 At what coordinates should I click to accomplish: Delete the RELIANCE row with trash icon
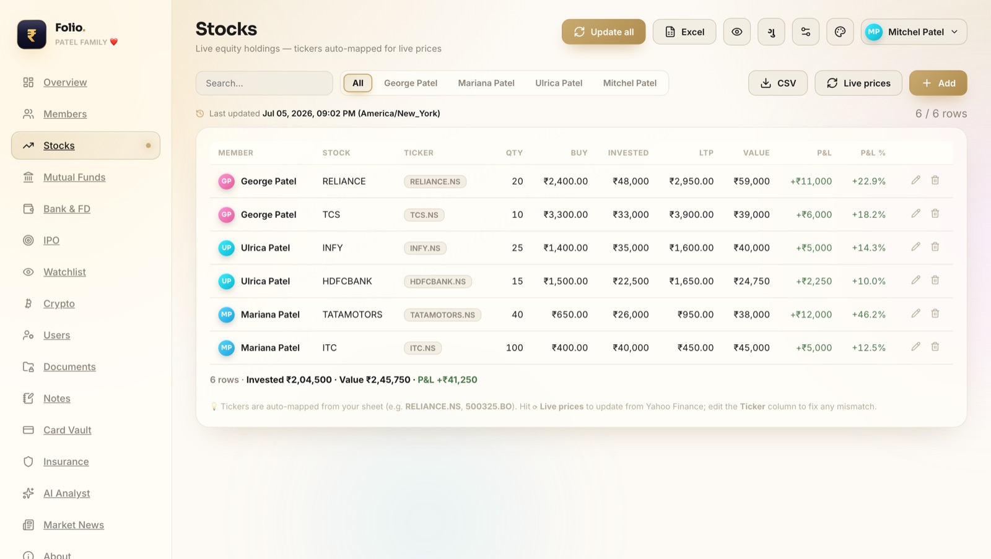point(935,180)
